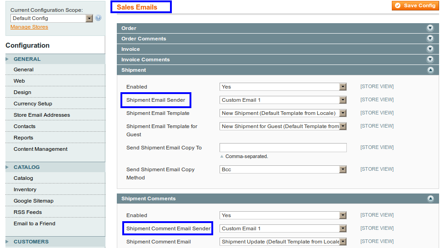Screen dimensions: 445x248
Task: Toggle the CUSTOMERS sidebar group
Action: pos(55,242)
